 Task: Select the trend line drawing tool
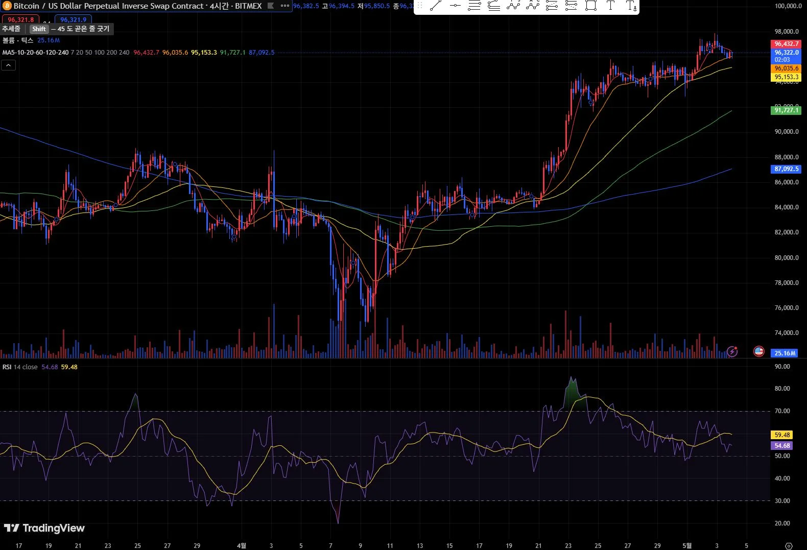(x=435, y=6)
